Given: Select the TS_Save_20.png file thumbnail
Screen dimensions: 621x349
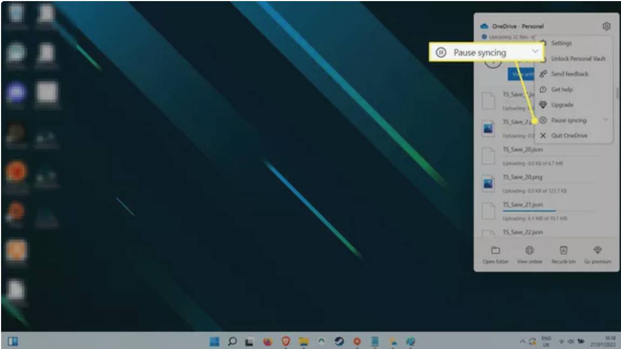Looking at the screenshot, I should [x=488, y=184].
